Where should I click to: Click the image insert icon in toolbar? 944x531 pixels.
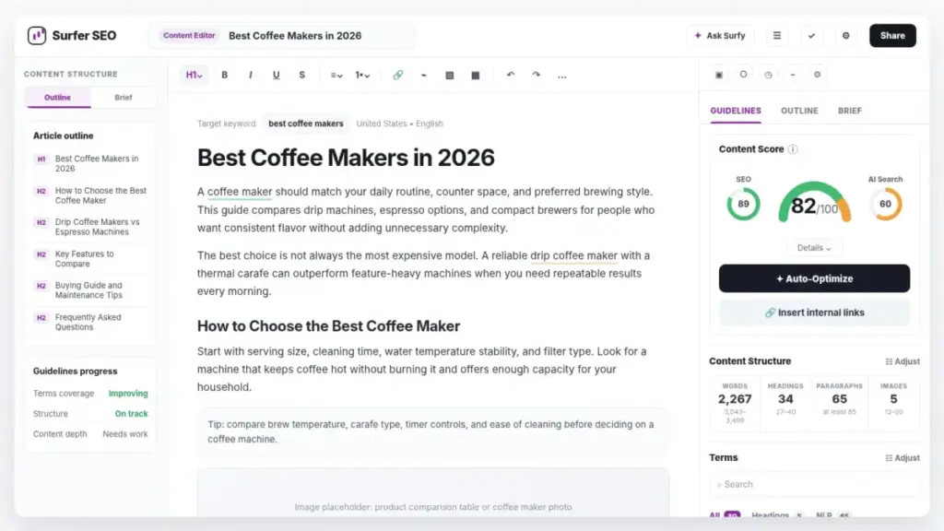[450, 76]
